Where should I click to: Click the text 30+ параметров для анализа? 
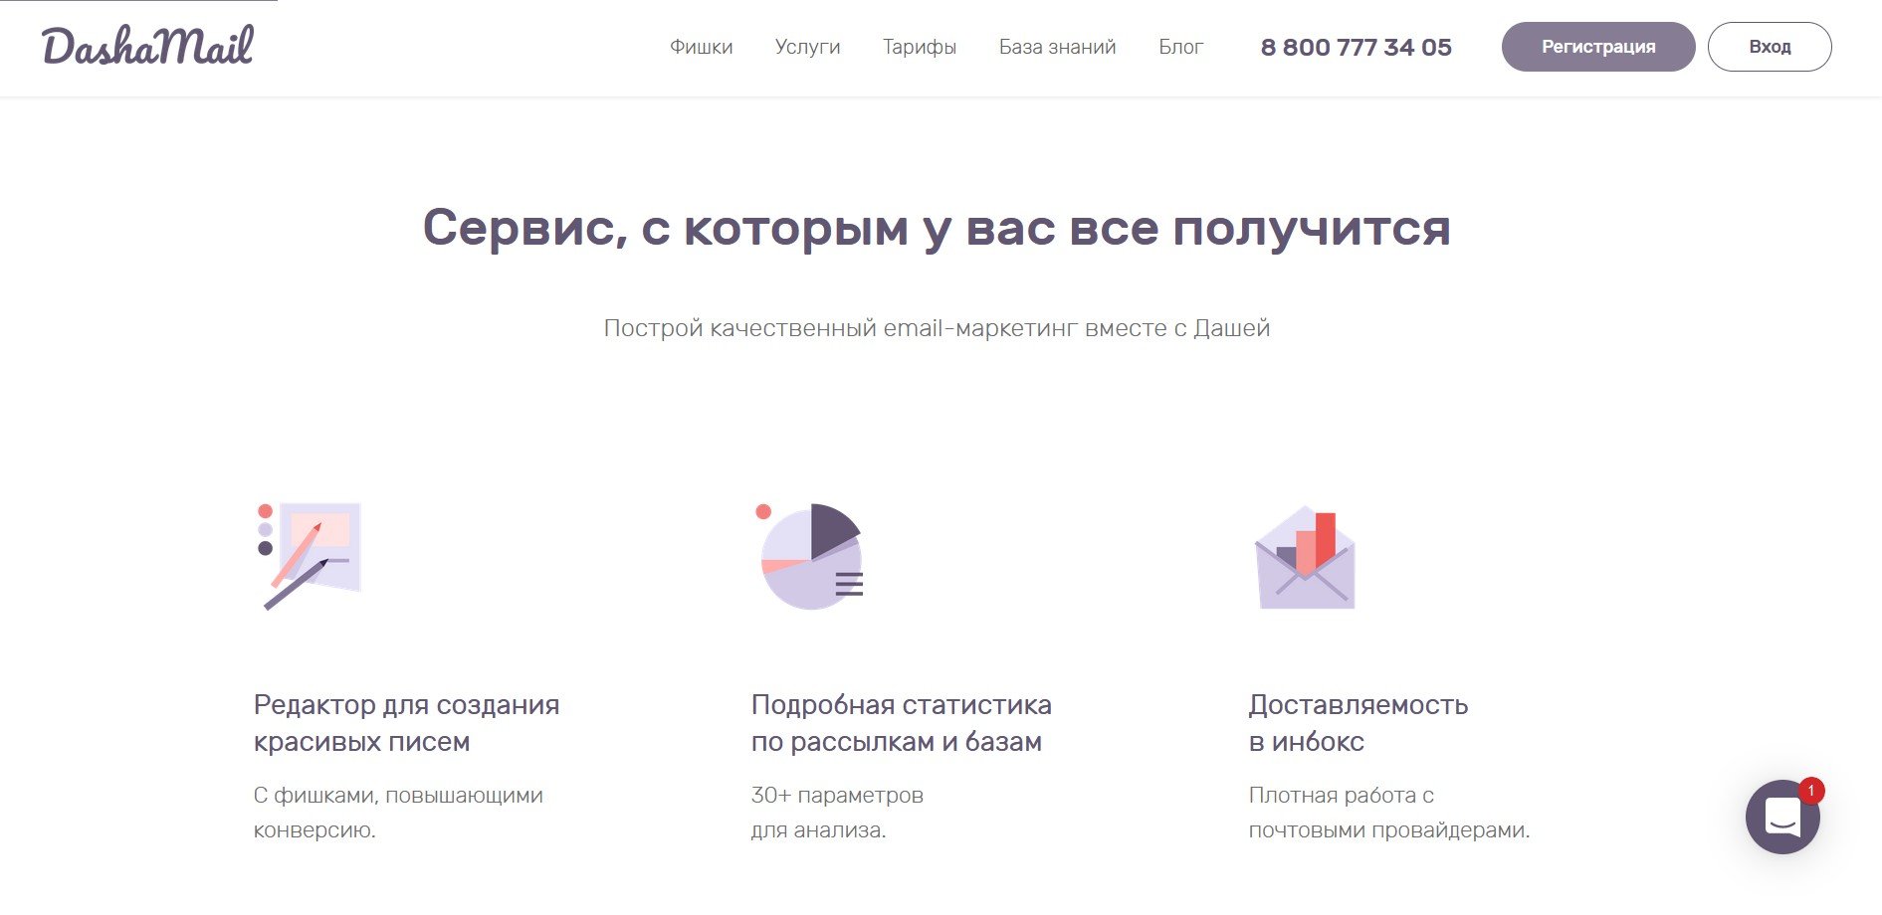(x=836, y=813)
